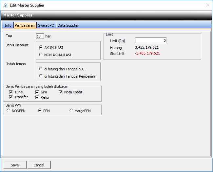213x172 pixels.
Task: Uncheck the Retur payment option
Action: tap(37, 97)
